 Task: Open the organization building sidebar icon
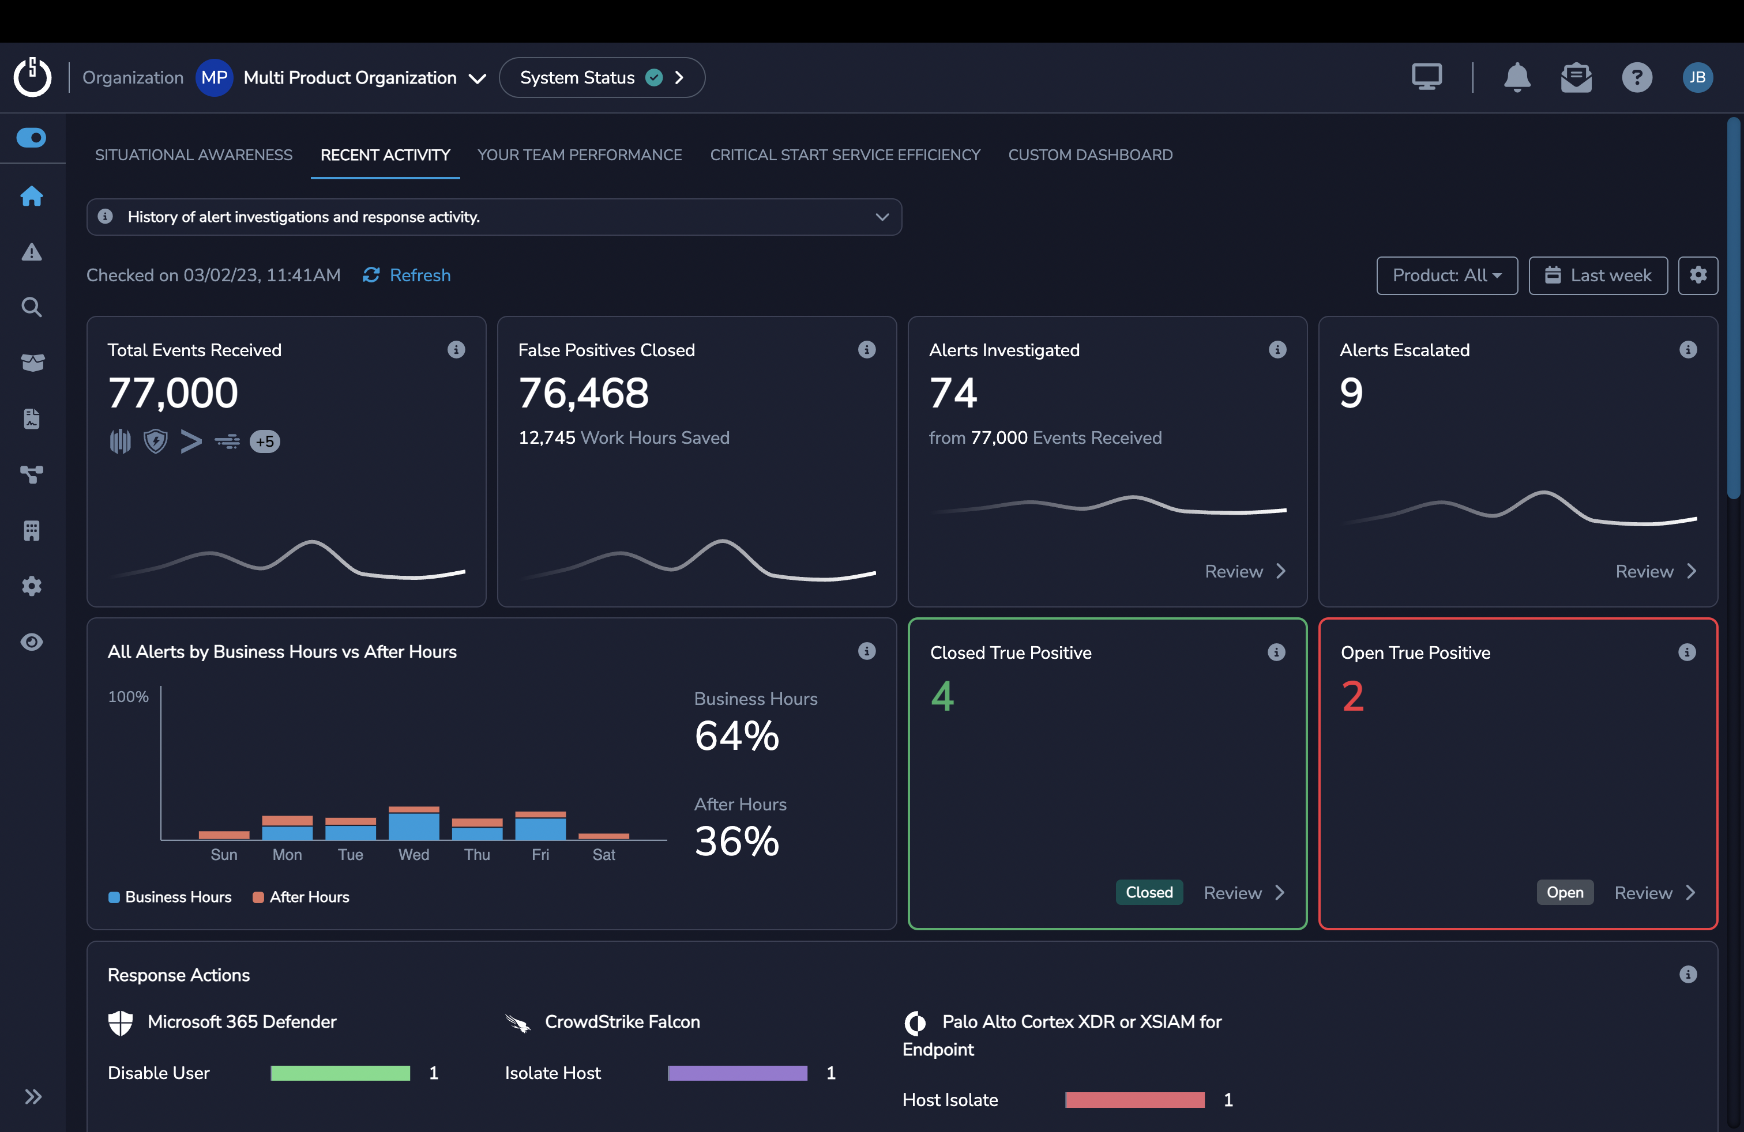pyautogui.click(x=32, y=531)
